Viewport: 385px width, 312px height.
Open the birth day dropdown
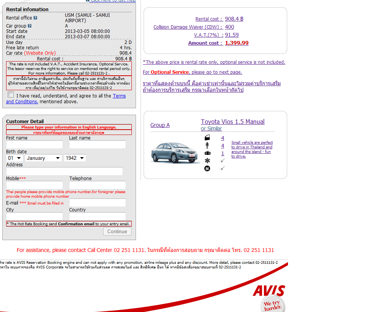(15, 158)
